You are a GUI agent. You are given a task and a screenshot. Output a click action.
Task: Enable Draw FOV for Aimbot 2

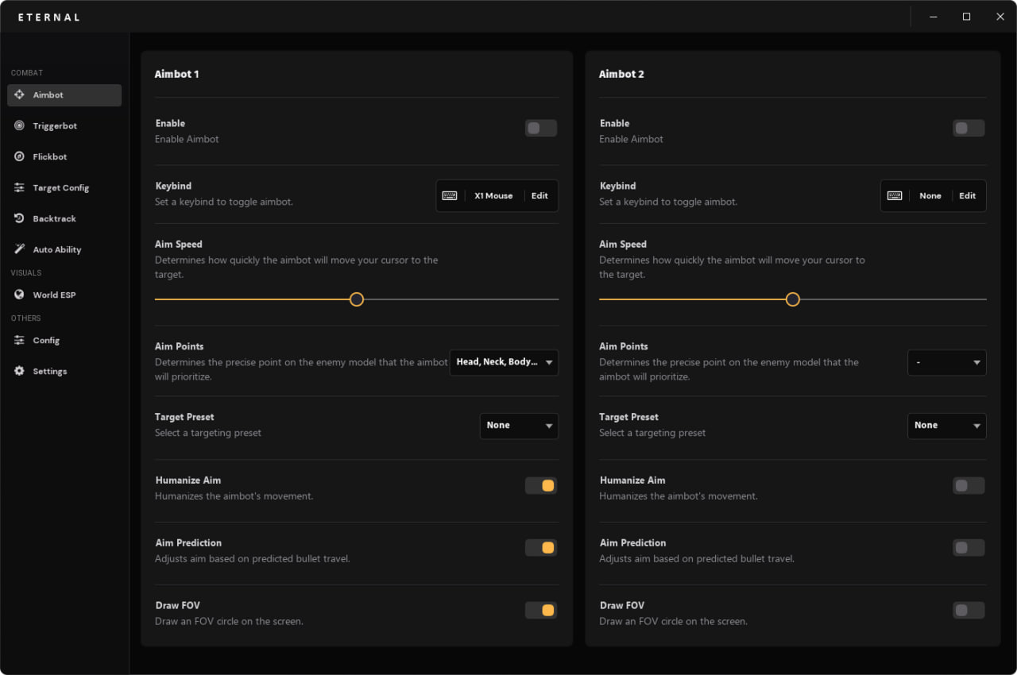968,610
